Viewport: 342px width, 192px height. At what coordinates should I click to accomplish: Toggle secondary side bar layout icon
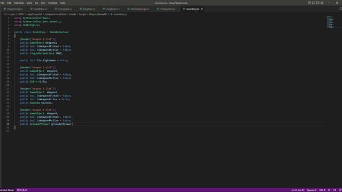point(317,3)
